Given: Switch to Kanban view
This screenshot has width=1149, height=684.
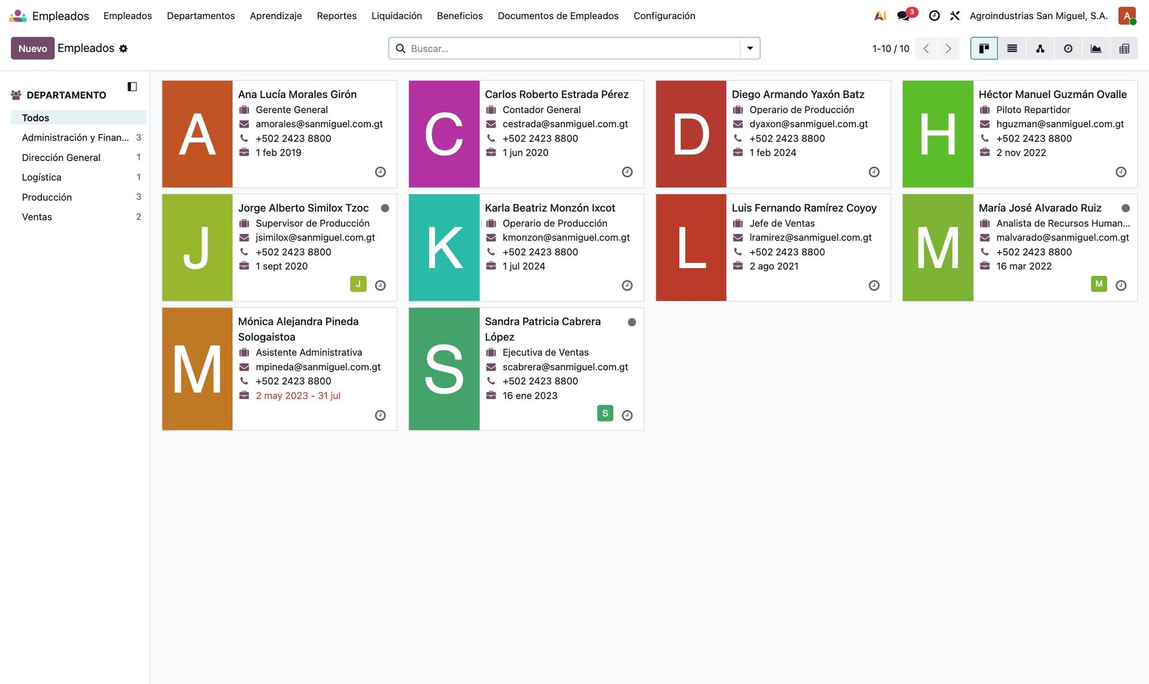Looking at the screenshot, I should pyautogui.click(x=984, y=48).
